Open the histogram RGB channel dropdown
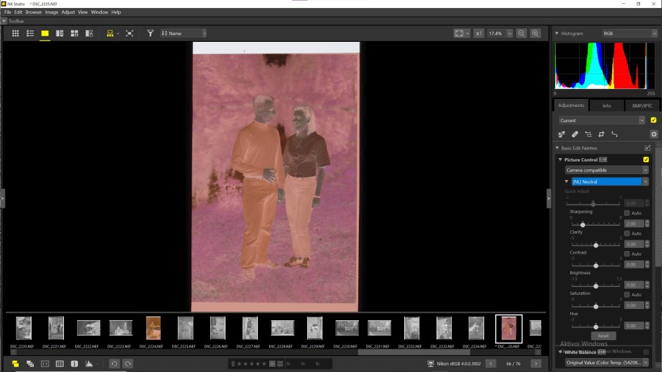Screen dimensions: 662x372 coord(629,33)
